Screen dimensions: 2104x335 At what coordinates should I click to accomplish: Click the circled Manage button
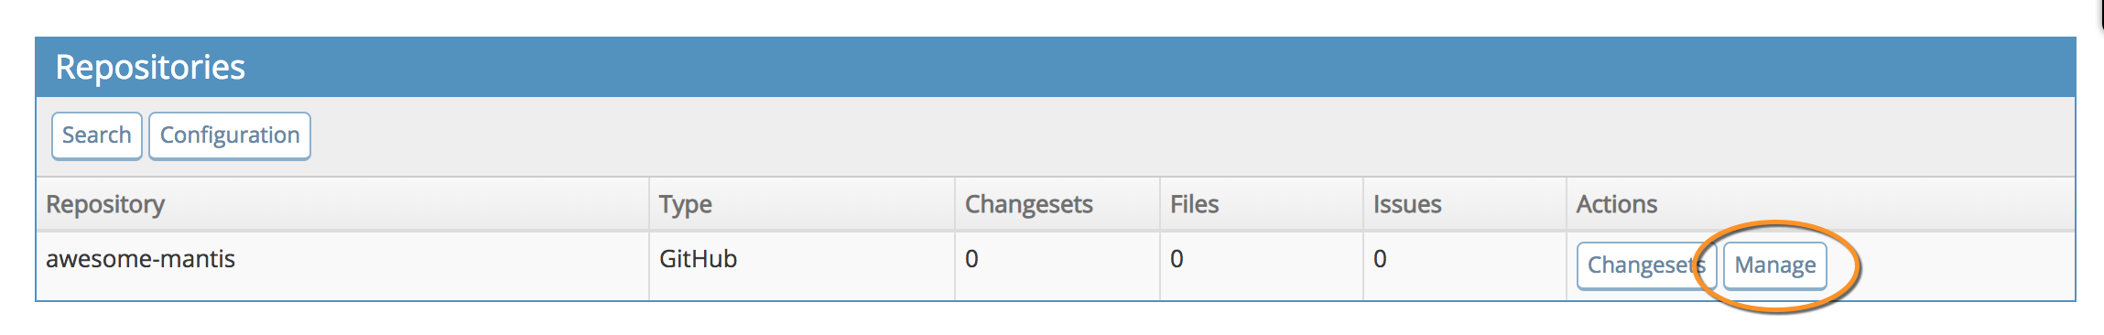[x=1774, y=265]
